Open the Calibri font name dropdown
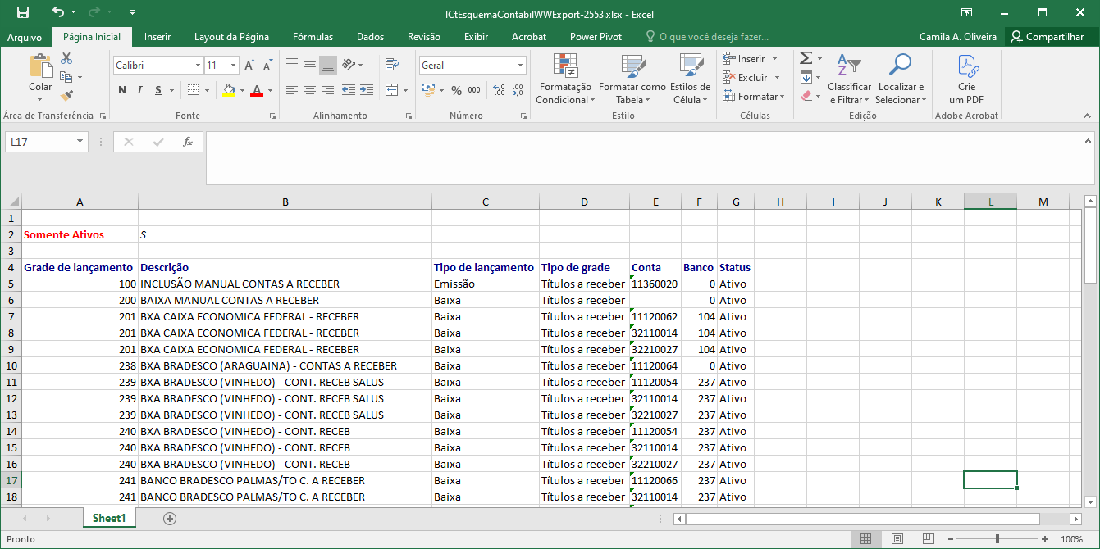This screenshot has width=1100, height=549. (x=198, y=66)
